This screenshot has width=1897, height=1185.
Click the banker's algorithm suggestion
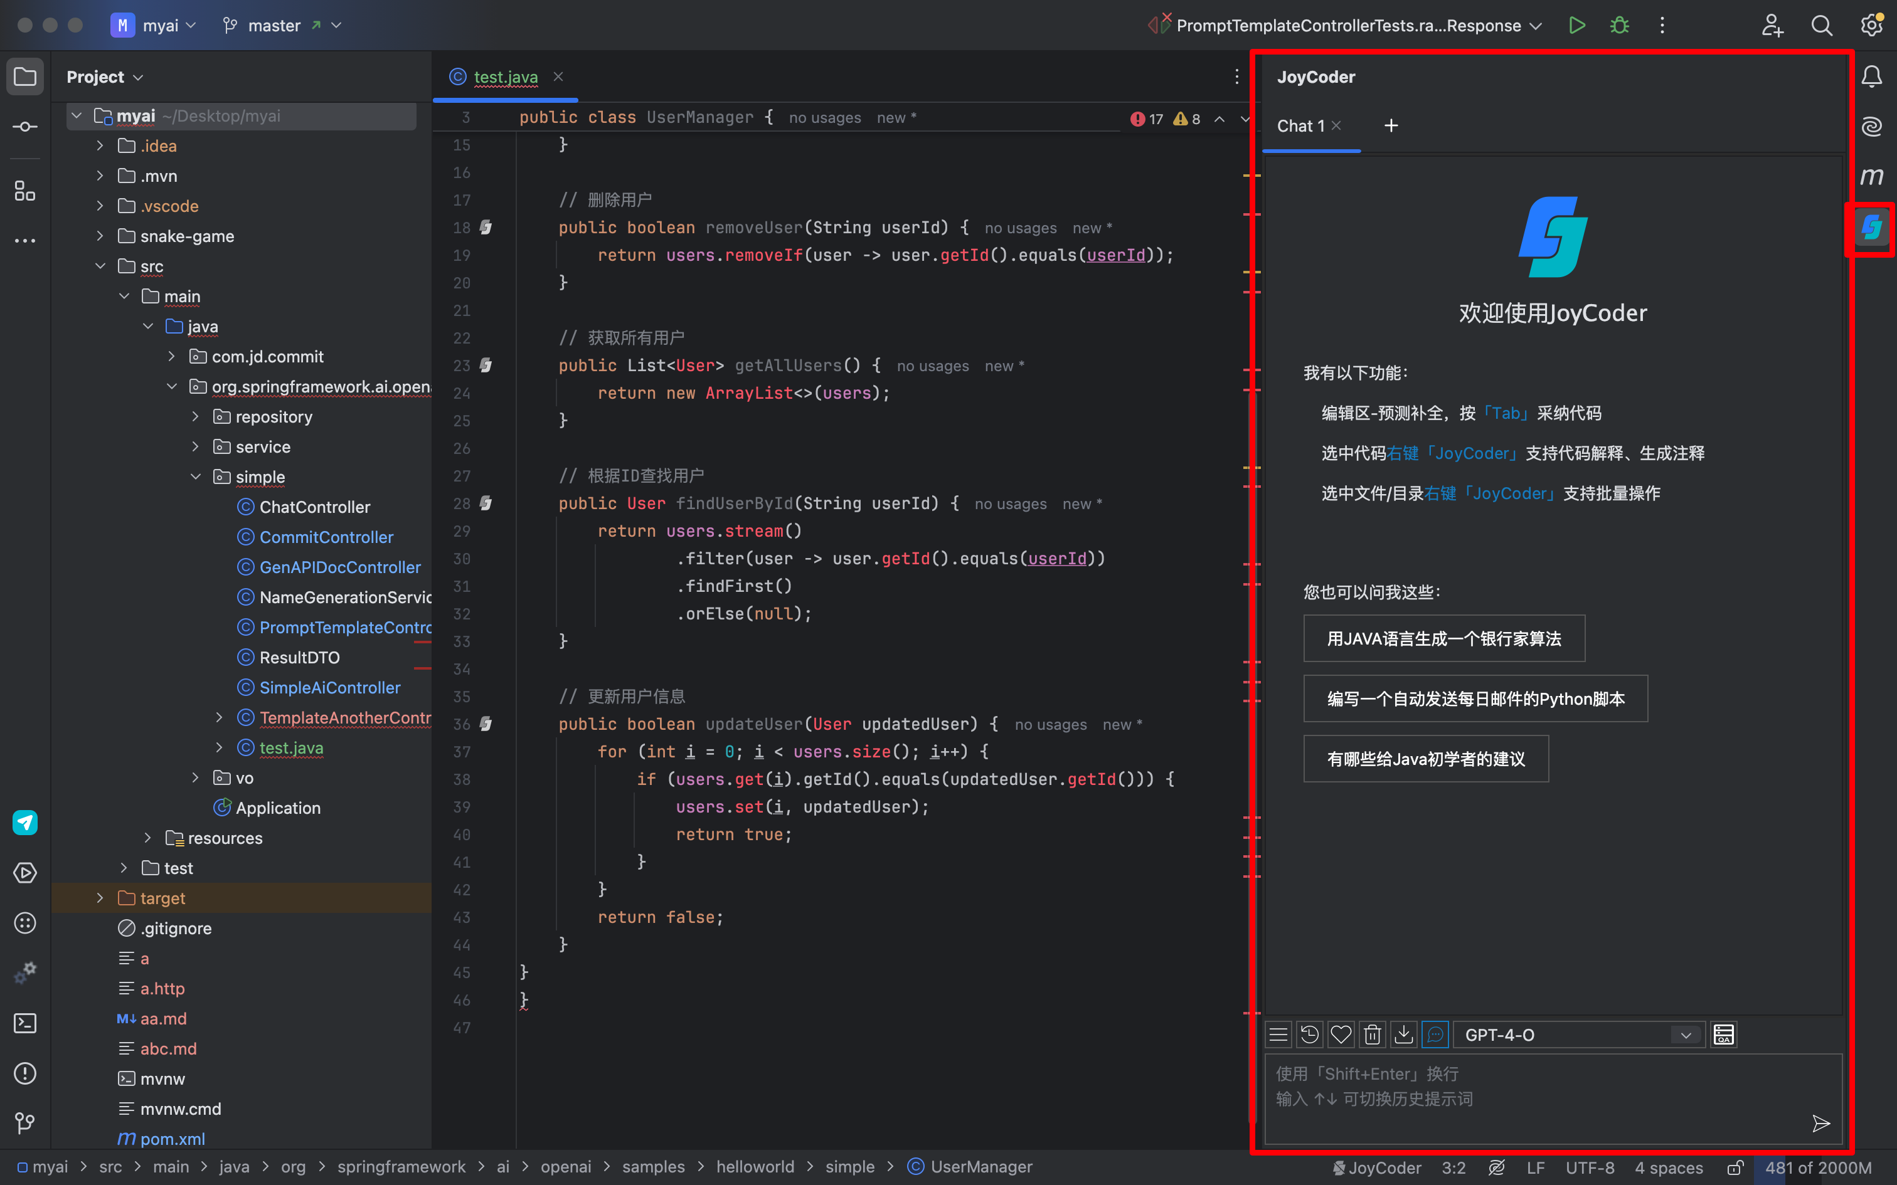1444,639
